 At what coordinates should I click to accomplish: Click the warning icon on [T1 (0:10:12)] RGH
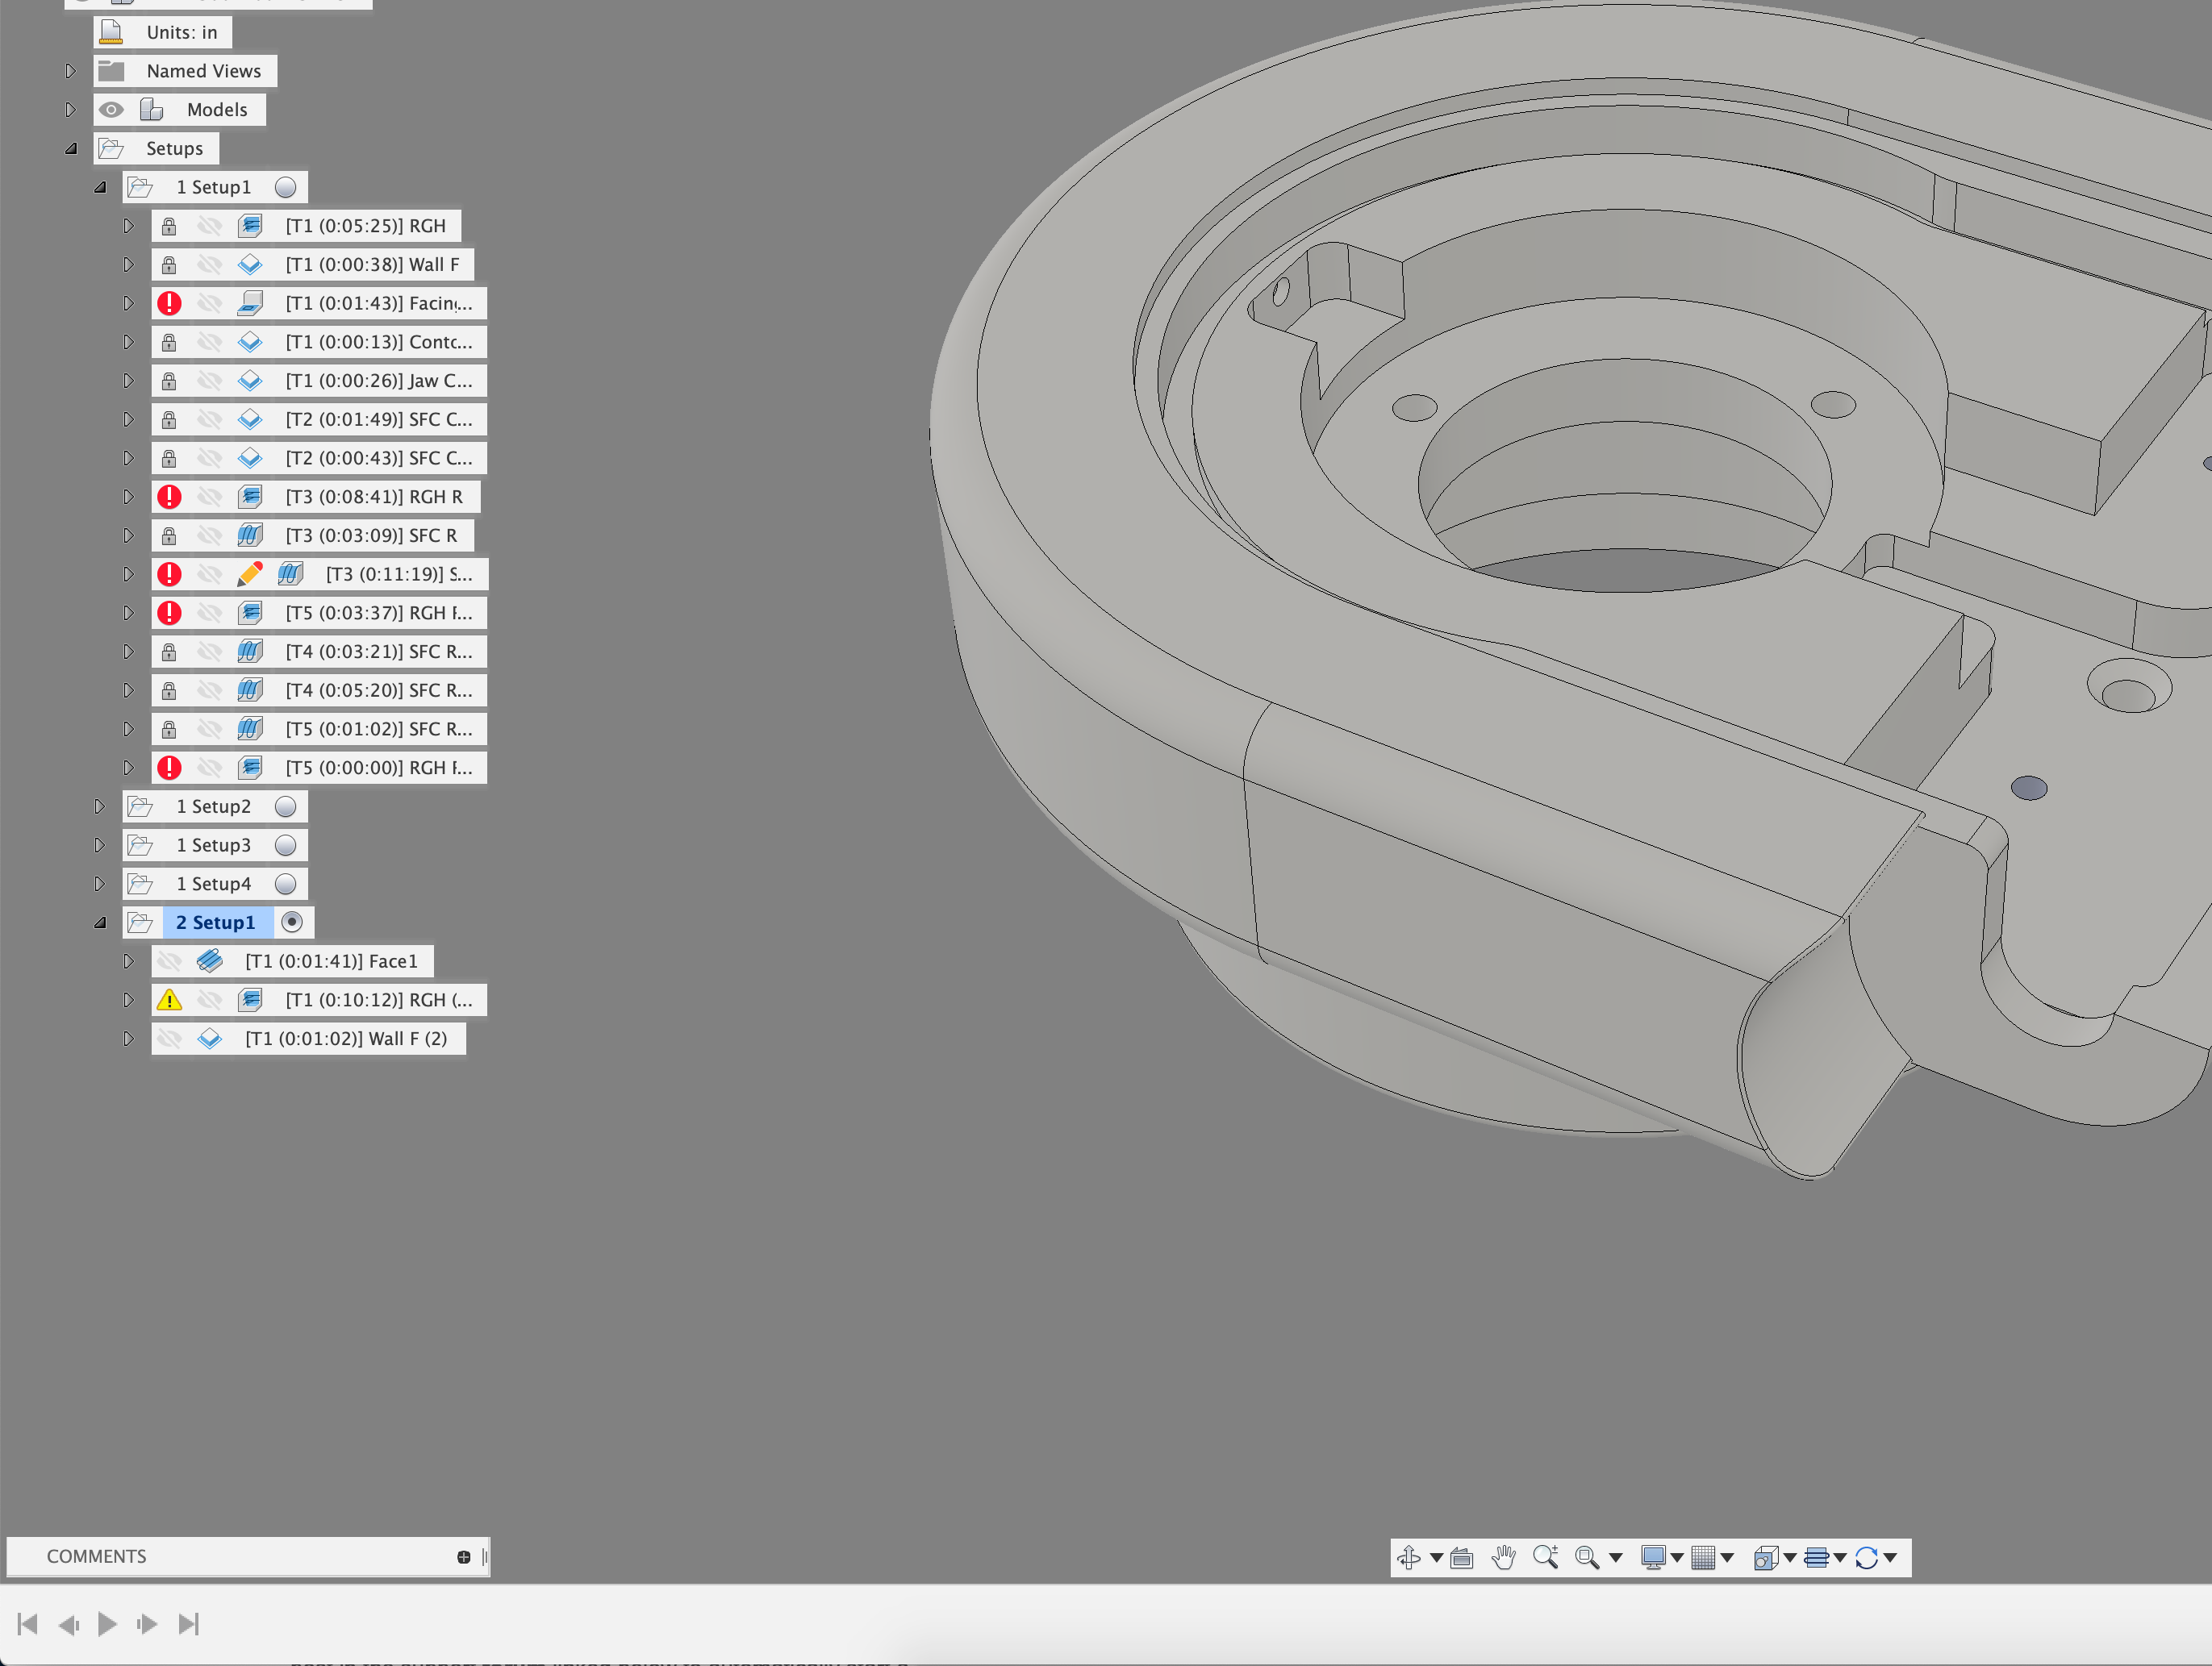170,1001
